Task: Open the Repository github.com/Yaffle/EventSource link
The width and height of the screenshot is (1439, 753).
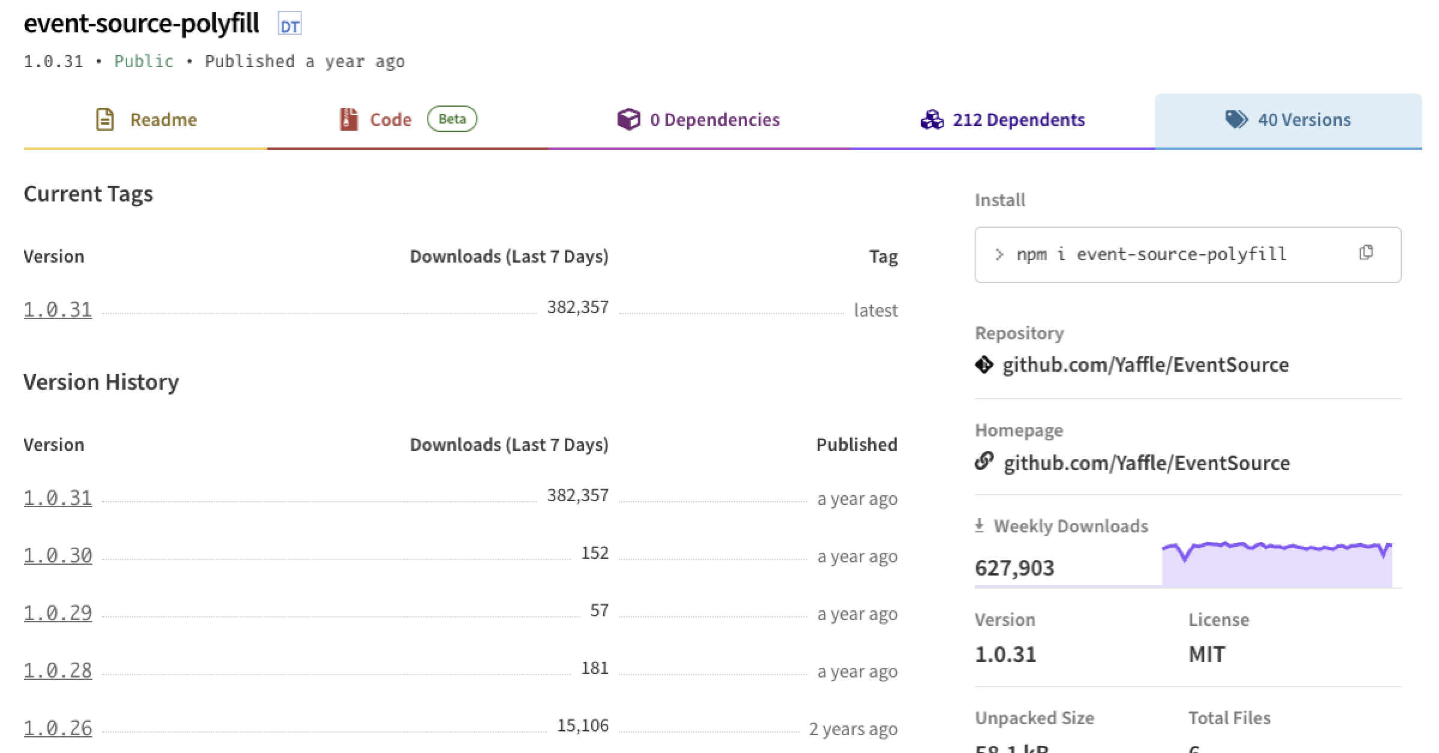Action: 1145,365
